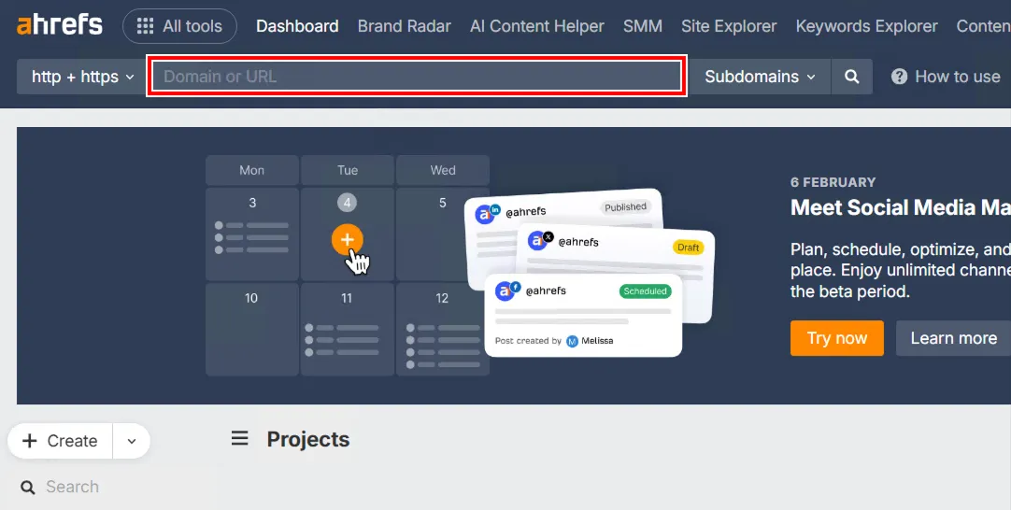Click the Published badge on the post card
The height and width of the screenshot is (510, 1011).
[625, 207]
